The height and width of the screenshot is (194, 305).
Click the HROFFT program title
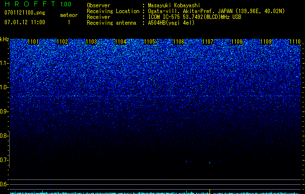click(x=31, y=4)
